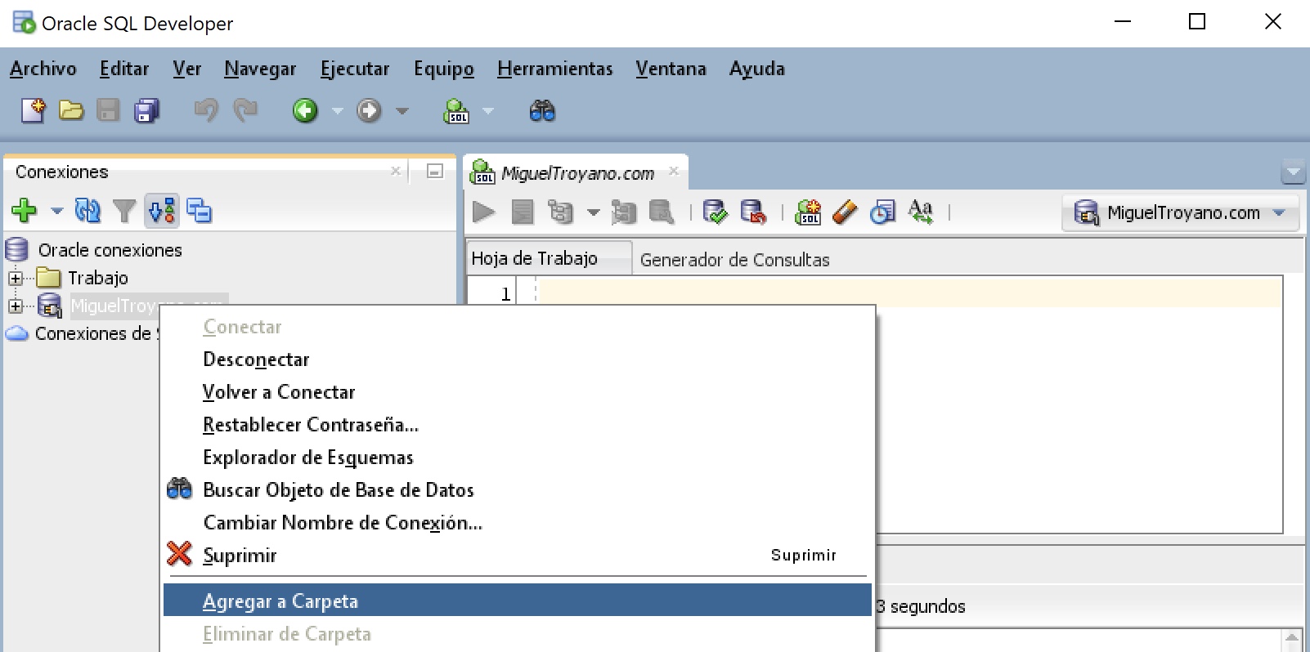1310x652 pixels.
Task: Choose Volver a Conectar
Action: (518, 392)
